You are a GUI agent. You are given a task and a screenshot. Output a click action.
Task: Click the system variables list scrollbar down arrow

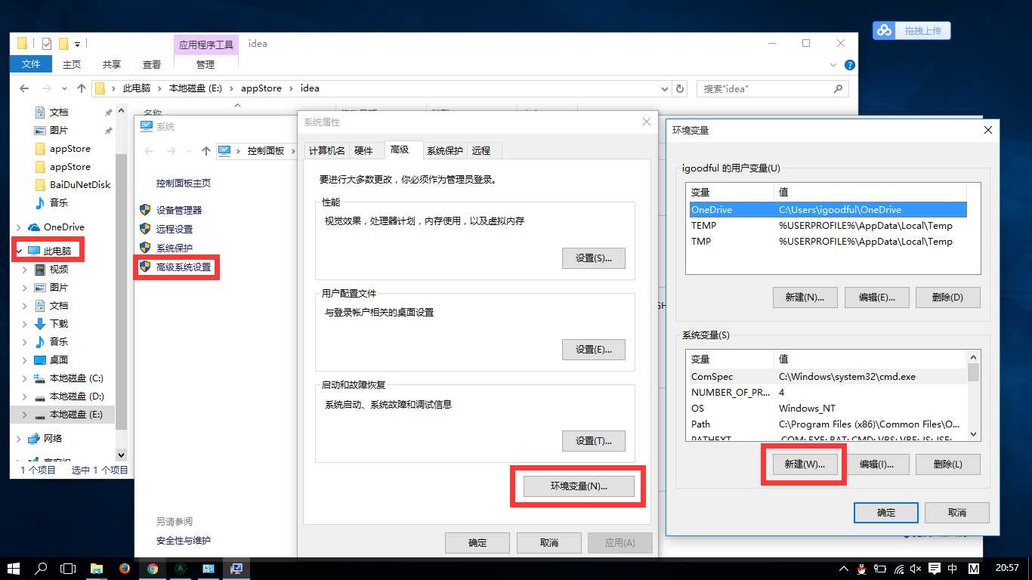[974, 434]
